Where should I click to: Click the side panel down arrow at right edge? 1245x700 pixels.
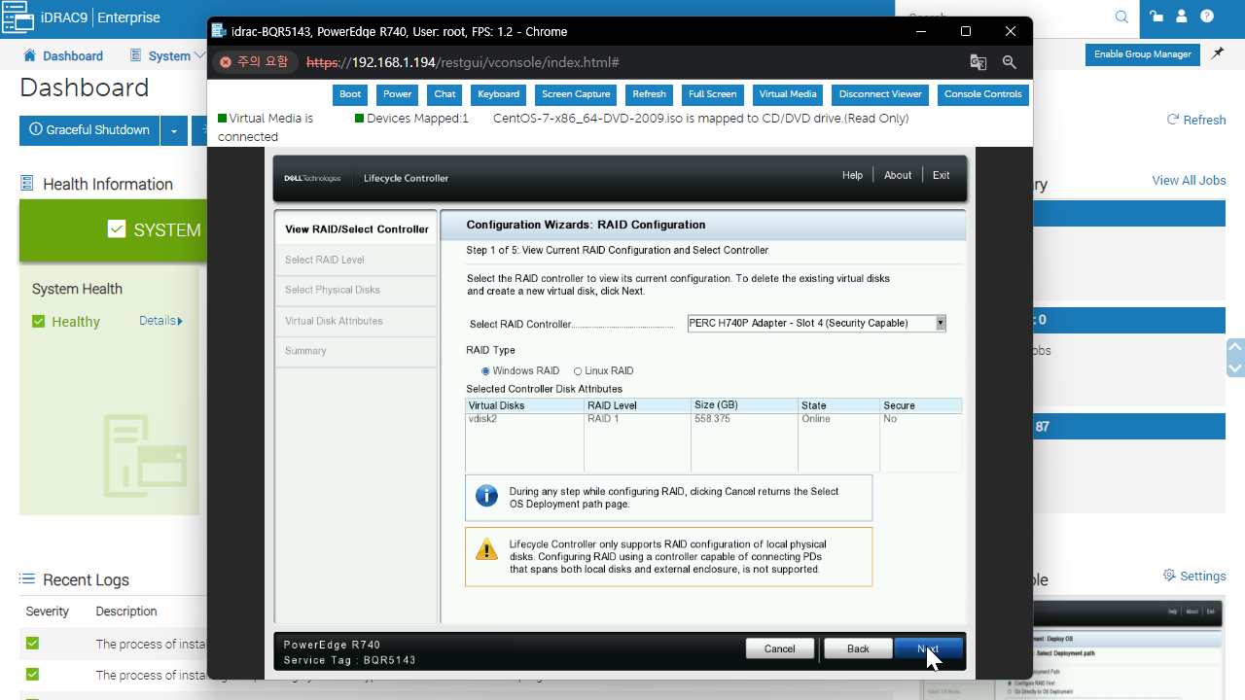point(1236,368)
